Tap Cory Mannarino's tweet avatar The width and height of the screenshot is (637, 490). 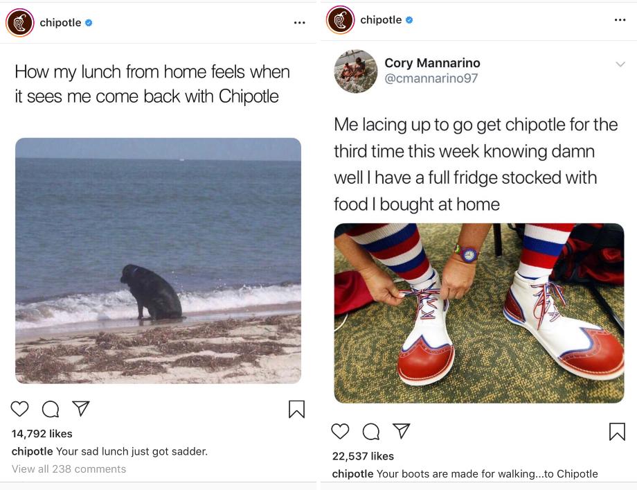355,71
